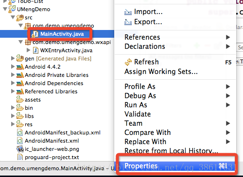The width and height of the screenshot is (243, 177).
Task: Click the Import menu icon
Action: click(x=128, y=12)
